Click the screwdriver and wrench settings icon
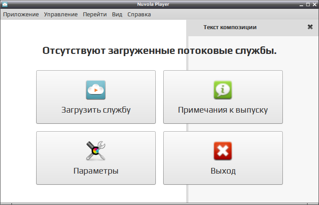 [96, 151]
